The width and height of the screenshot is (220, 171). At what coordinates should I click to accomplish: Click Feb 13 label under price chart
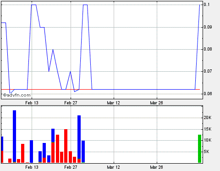coord(32,103)
